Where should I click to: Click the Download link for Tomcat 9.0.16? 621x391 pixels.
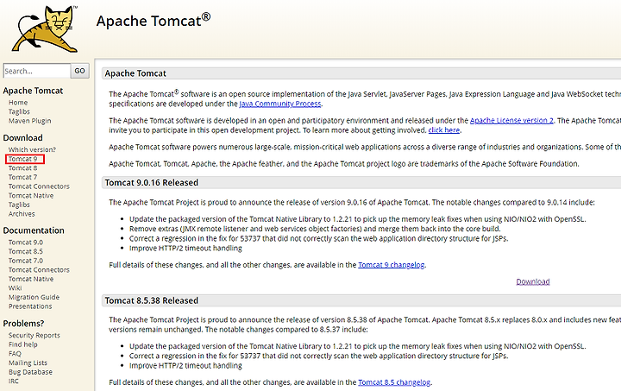click(x=533, y=281)
